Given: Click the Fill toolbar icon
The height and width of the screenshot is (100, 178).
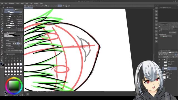Looking at the screenshot, I should 46,6.
